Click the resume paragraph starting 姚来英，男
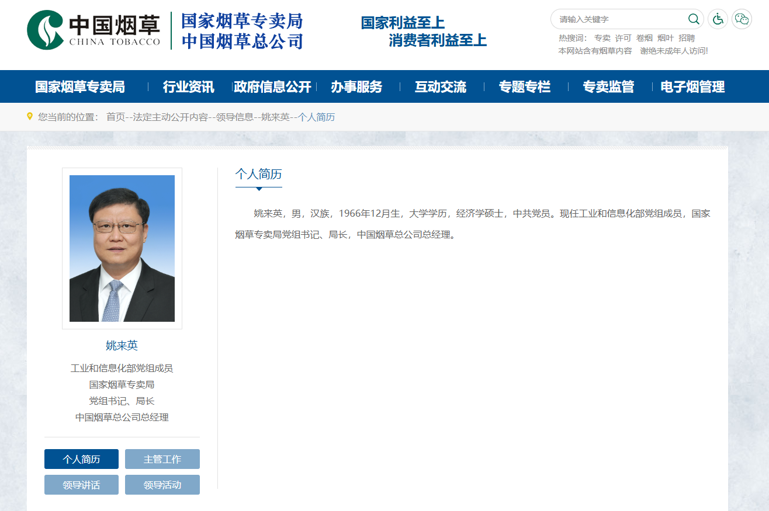 point(473,224)
